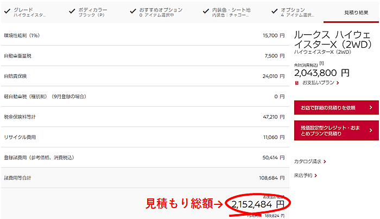380x219 pixels.
Task: Click the checkmark beside 内装色・シート地 step
Action: [206, 11]
